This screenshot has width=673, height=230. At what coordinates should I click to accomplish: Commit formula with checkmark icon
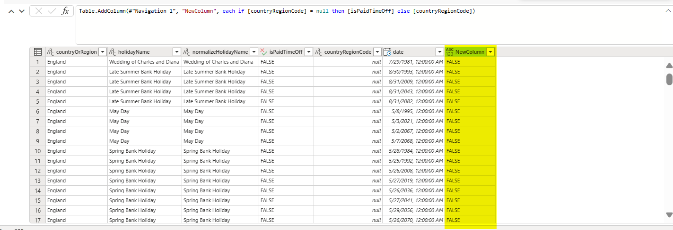tap(52, 11)
